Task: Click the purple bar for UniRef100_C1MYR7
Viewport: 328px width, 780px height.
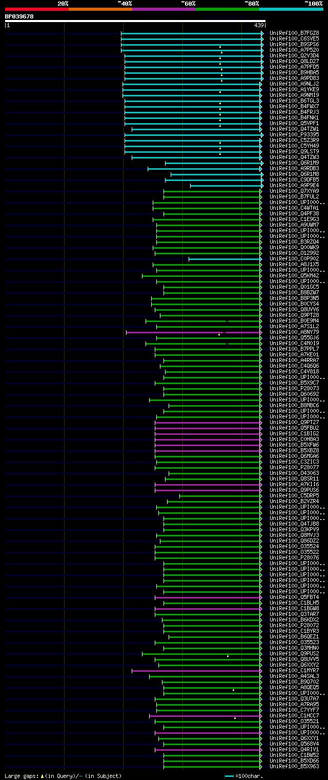Action: [x=197, y=671]
